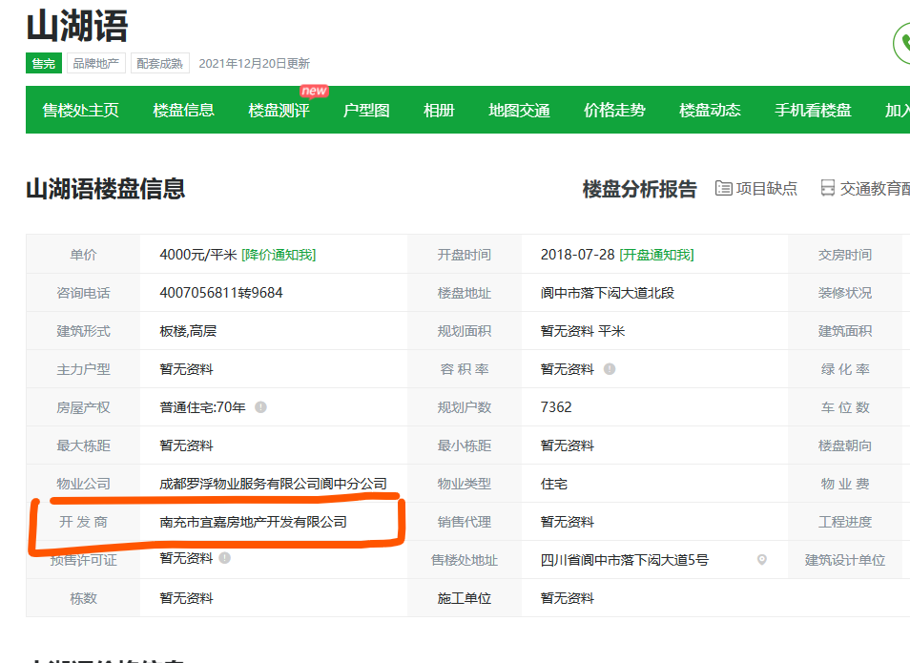Click the info icon beside 预售许可证 value

(224, 558)
